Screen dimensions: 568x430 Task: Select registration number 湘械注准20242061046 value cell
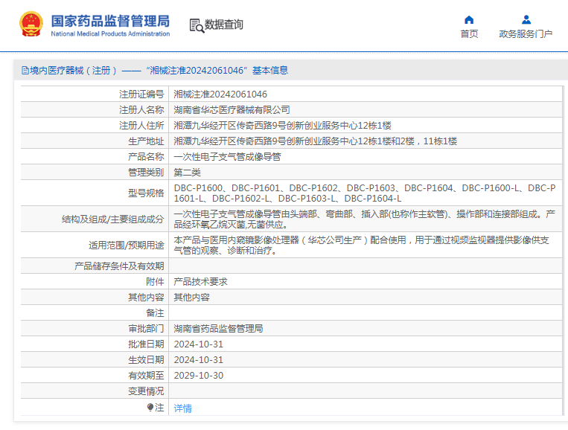[x=220, y=94]
